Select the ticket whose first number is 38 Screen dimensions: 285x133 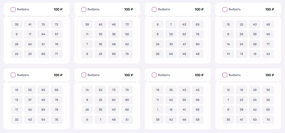[84, 9]
